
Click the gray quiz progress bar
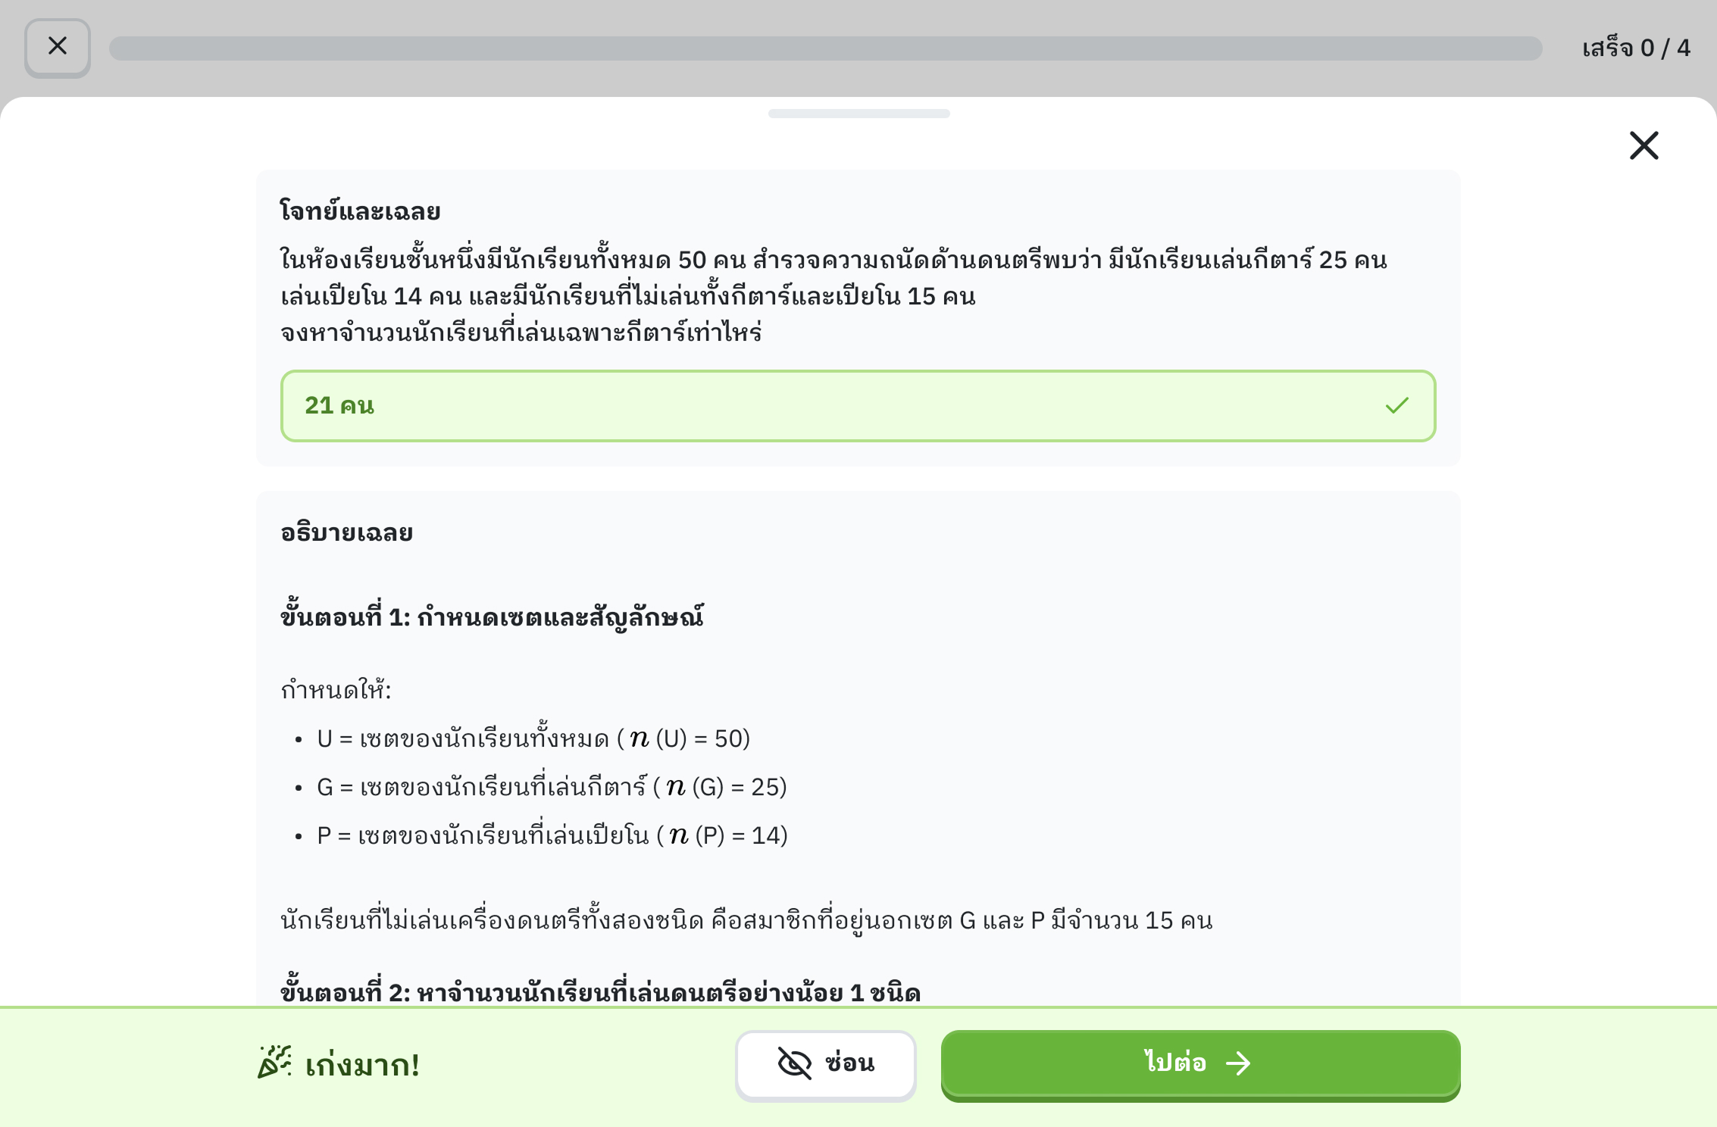pos(825,48)
